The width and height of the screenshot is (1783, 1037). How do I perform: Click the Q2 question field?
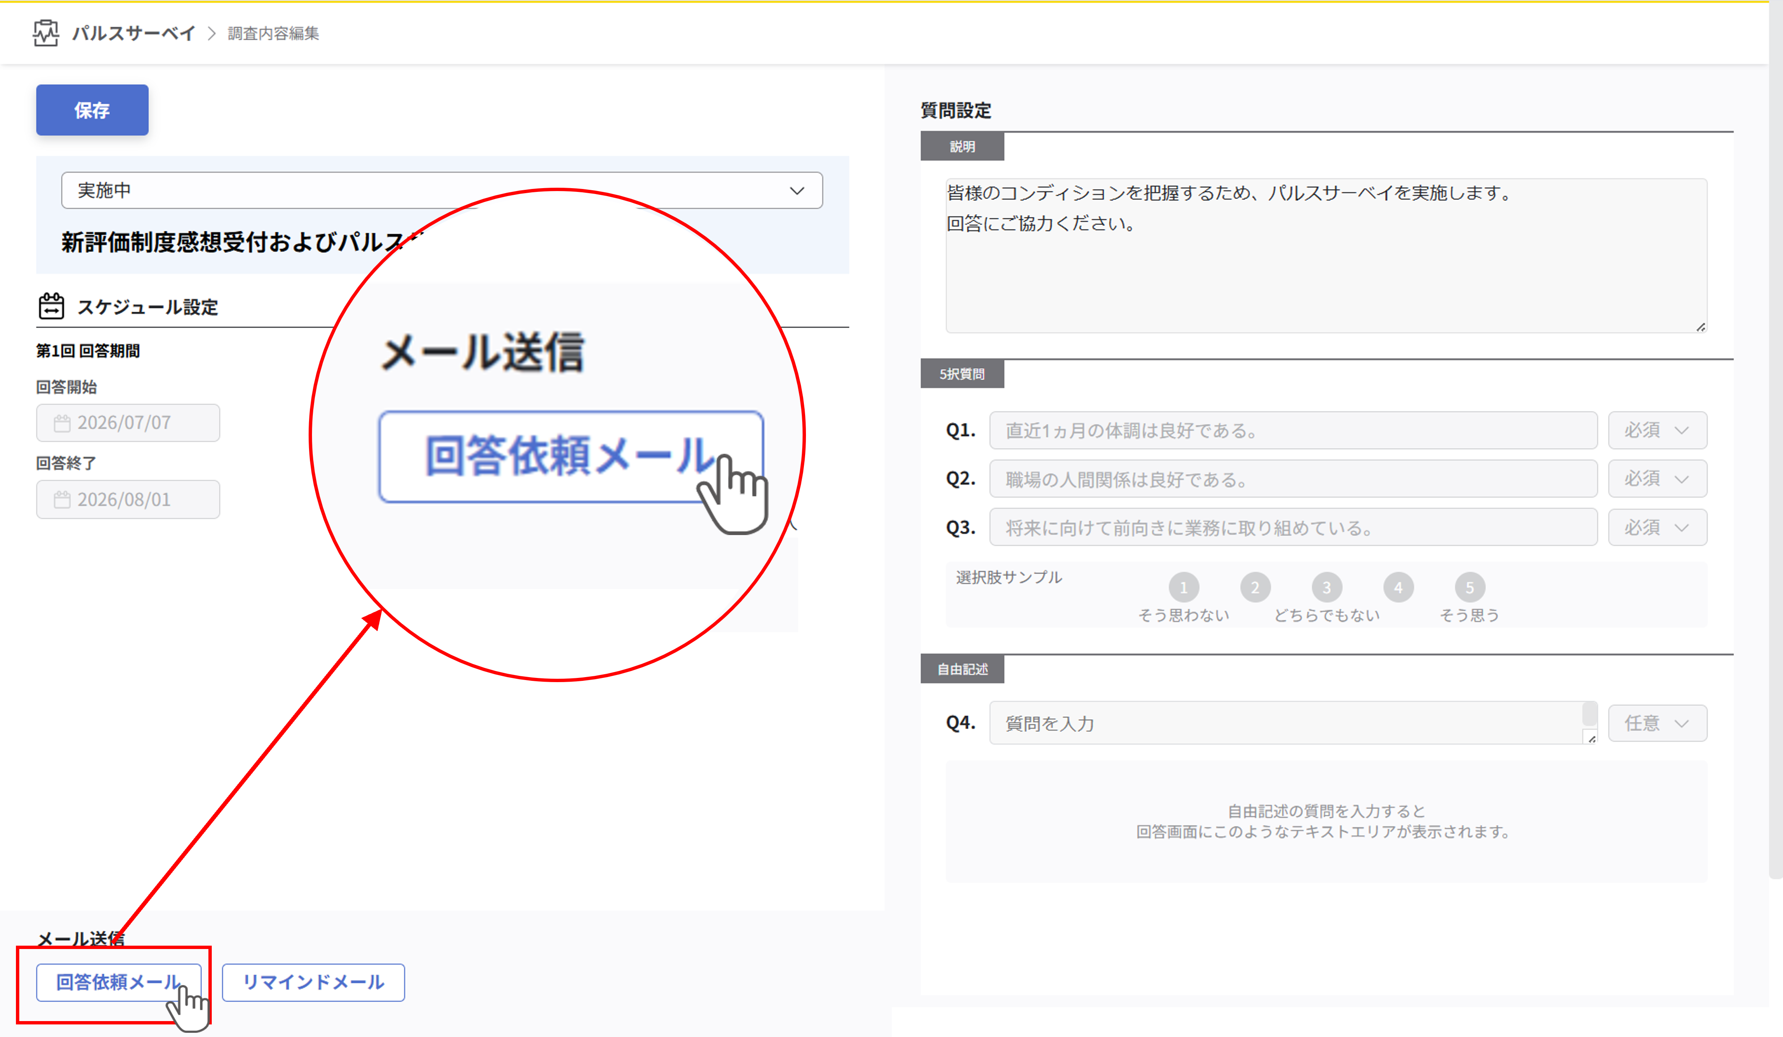(1293, 479)
